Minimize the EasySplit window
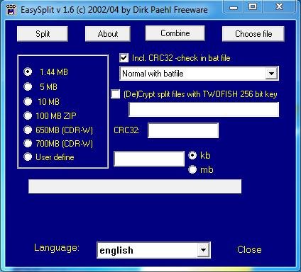The image size is (301, 272). [234, 7]
